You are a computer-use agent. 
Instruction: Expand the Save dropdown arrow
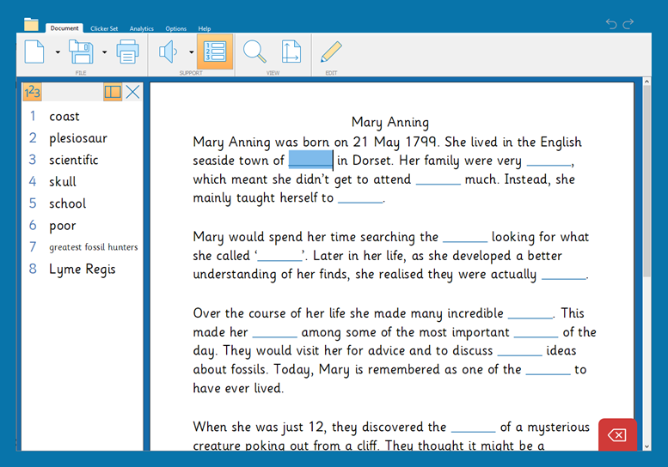[x=104, y=52]
